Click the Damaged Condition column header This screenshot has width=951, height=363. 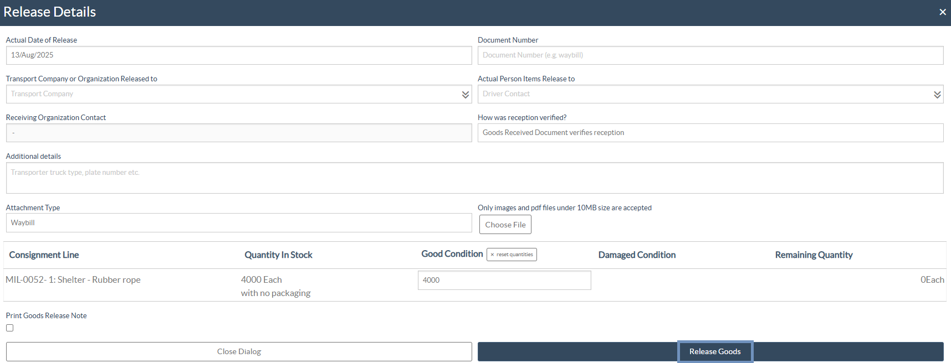(637, 255)
